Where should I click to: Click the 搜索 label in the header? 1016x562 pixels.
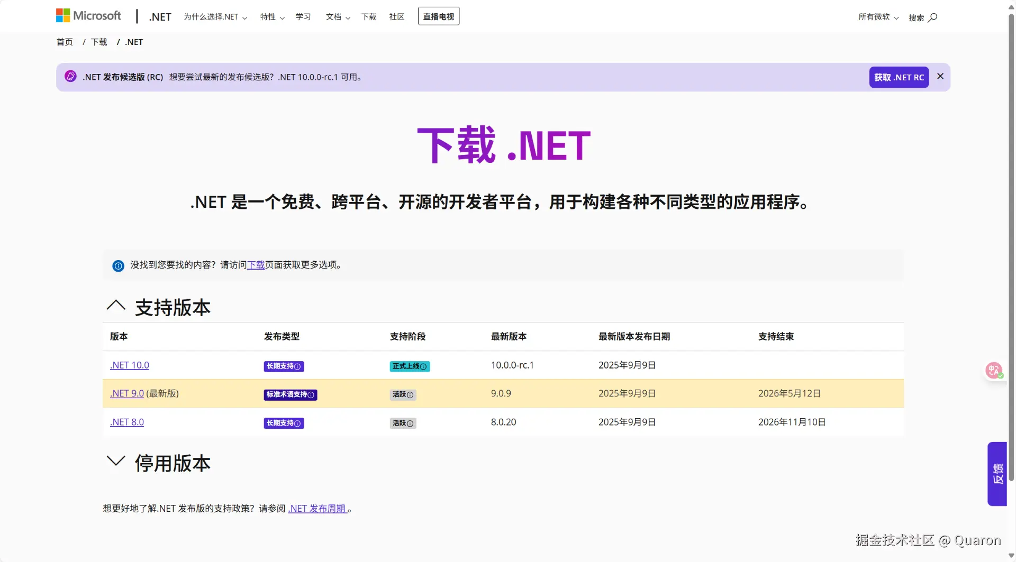pos(917,17)
